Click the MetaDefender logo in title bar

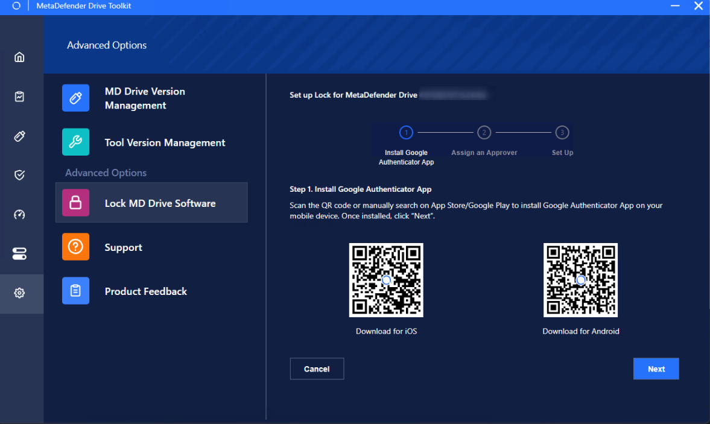16,6
